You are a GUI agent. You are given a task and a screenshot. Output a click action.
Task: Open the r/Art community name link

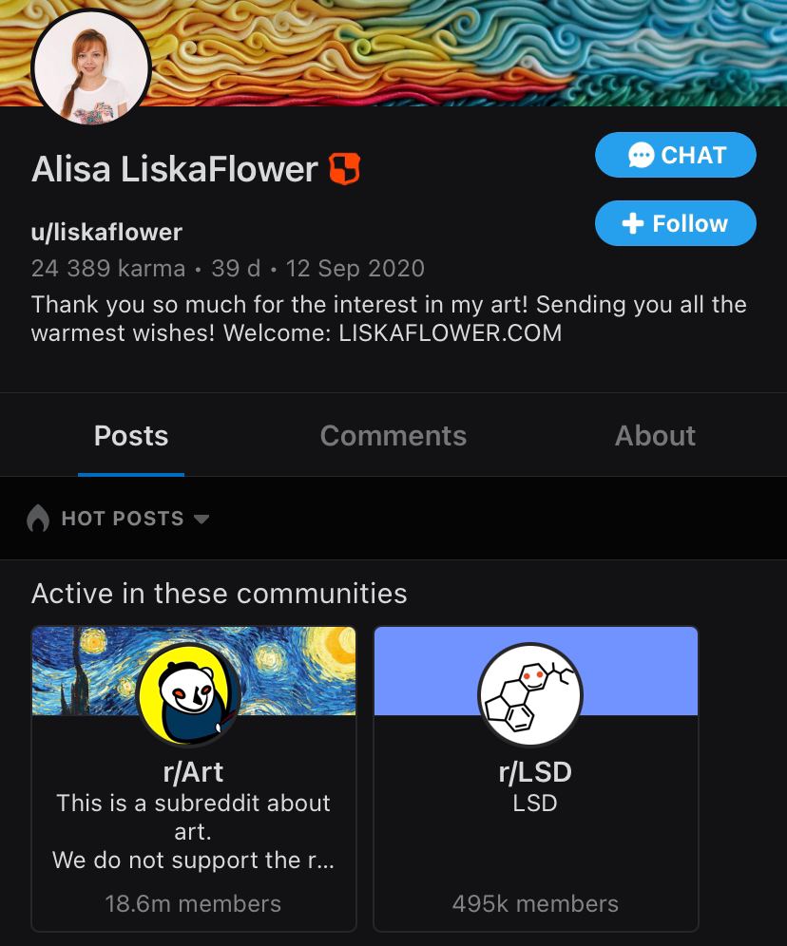193,771
